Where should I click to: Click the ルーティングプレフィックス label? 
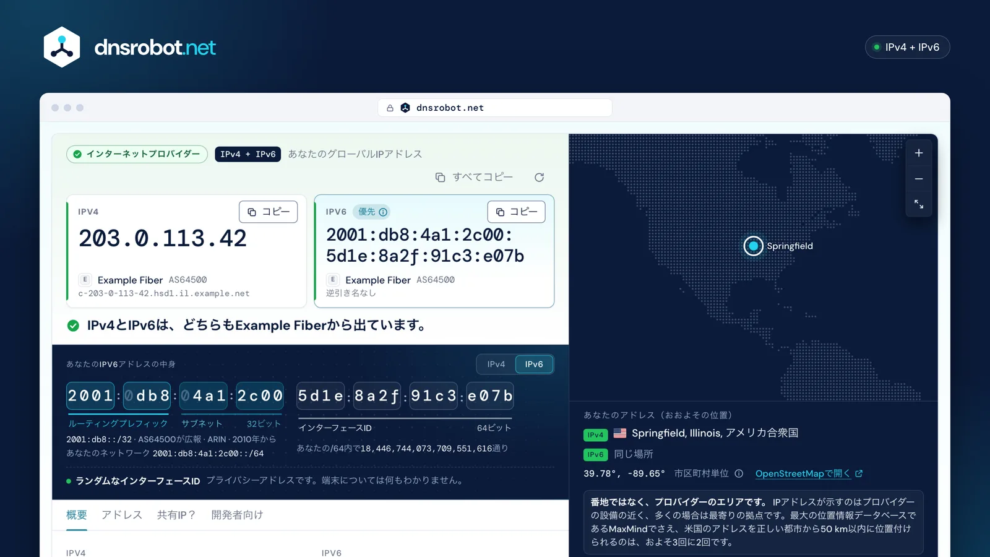tap(118, 424)
